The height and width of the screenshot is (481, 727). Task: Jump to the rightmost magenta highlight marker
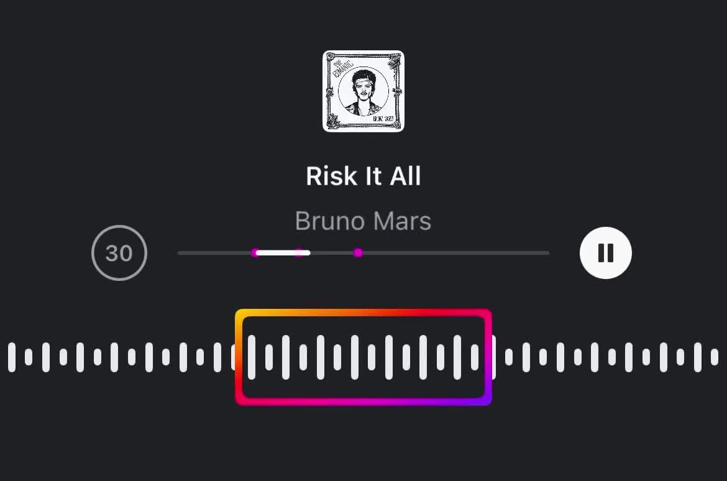pos(358,253)
